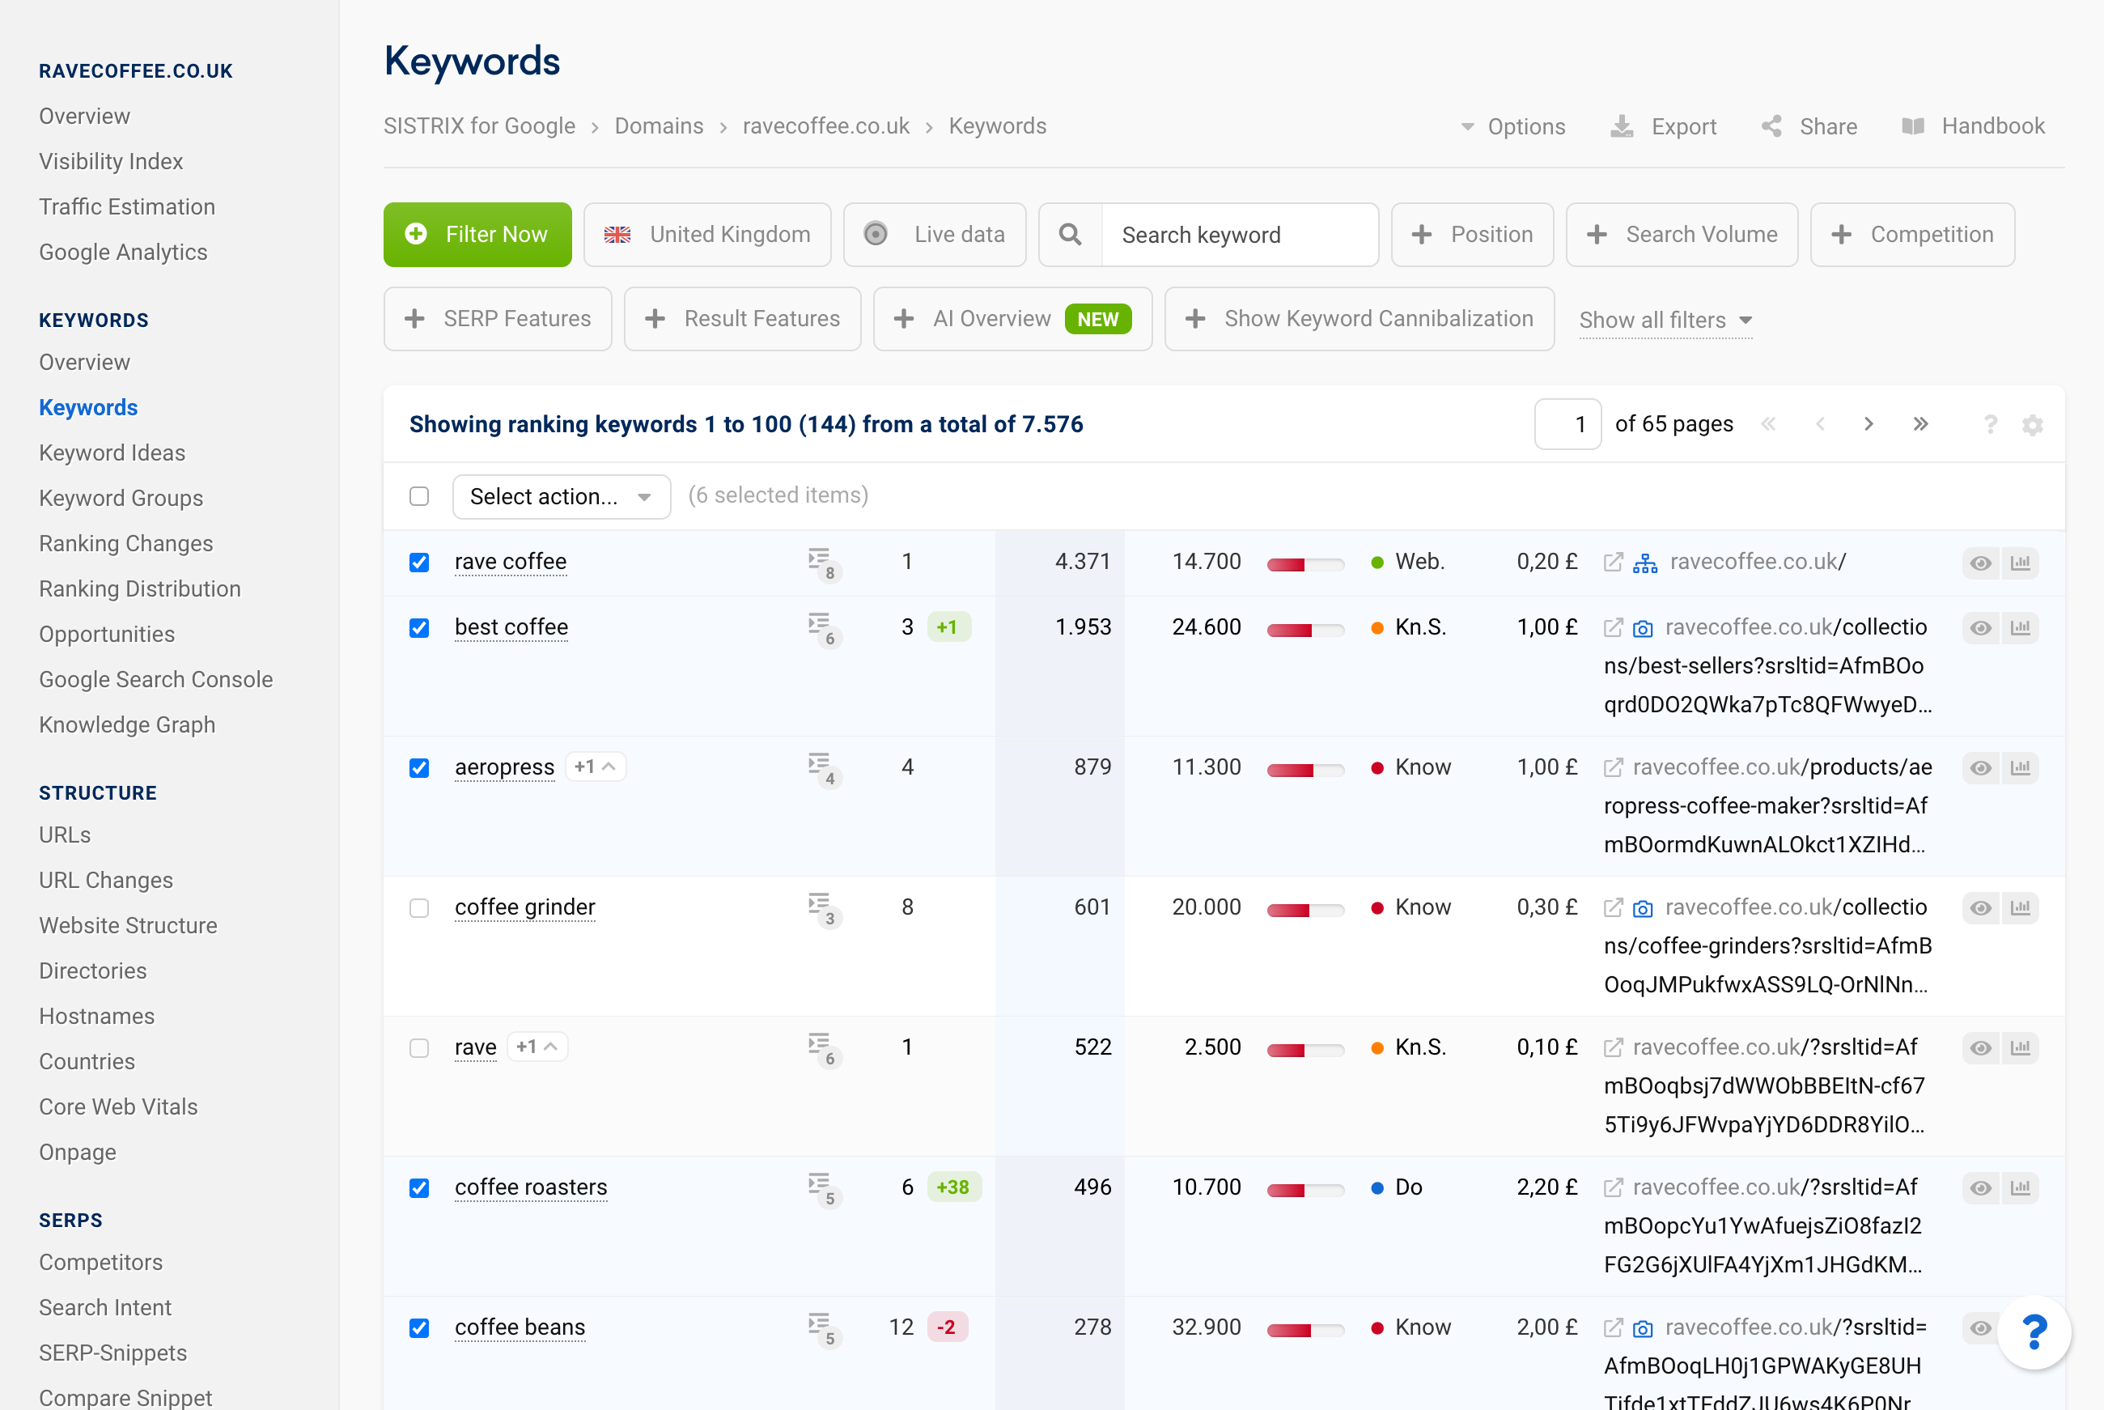This screenshot has width=2104, height=1410.
Task: Uncheck the coffee beans row checkbox
Action: click(x=419, y=1328)
